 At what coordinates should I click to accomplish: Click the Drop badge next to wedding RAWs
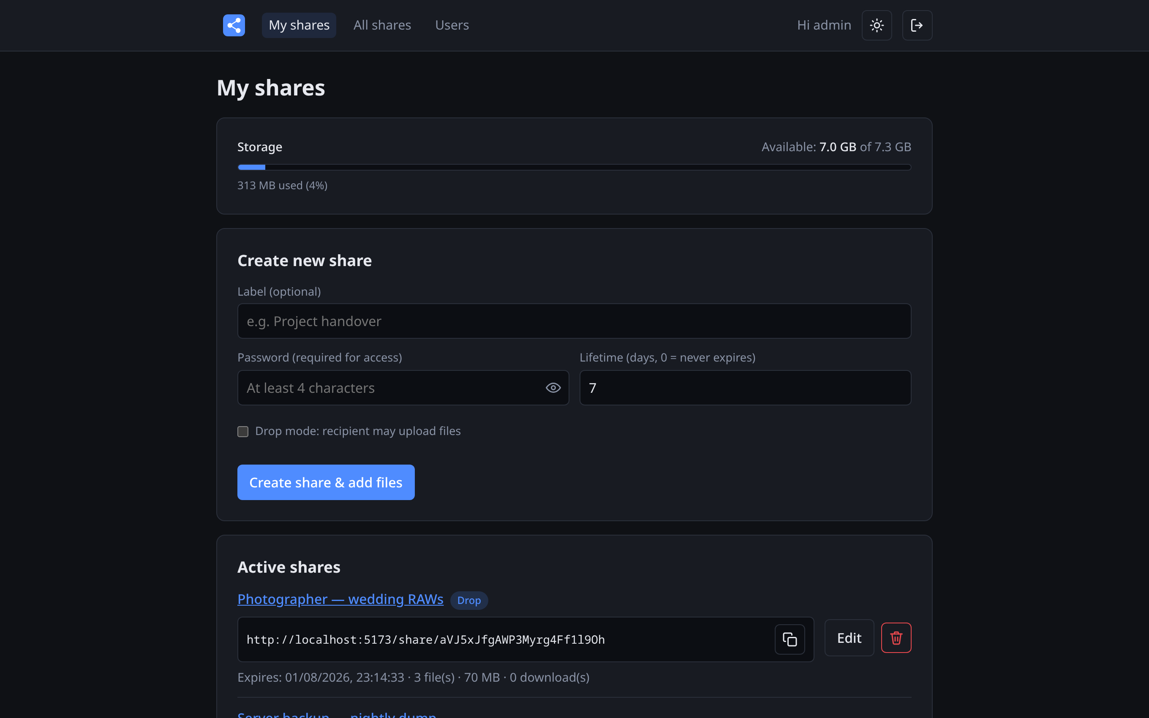pyautogui.click(x=468, y=600)
